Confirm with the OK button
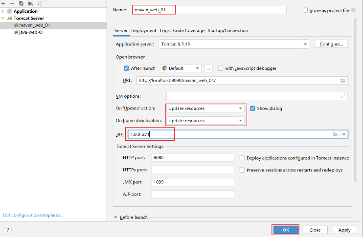The height and width of the screenshot is (237, 363). [286, 230]
